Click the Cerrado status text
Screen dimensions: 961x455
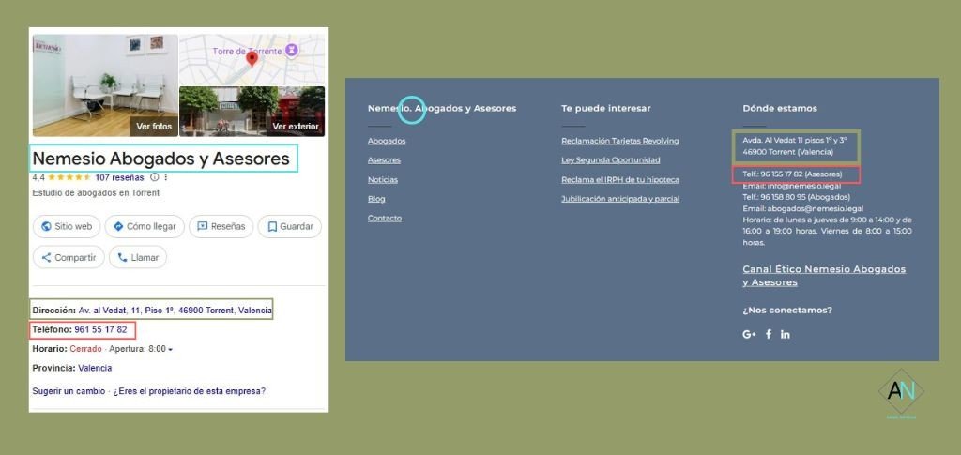click(85, 349)
